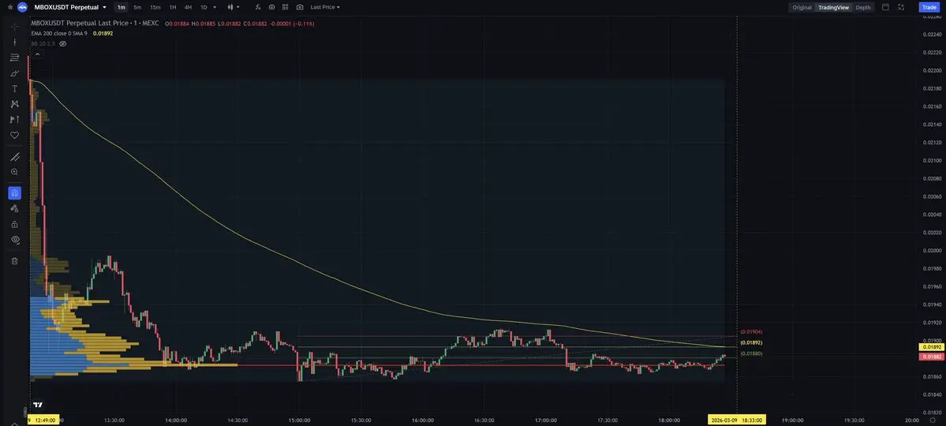Open more timeframes dropdown after 1D
The width and height of the screenshot is (946, 426).
[214, 7]
